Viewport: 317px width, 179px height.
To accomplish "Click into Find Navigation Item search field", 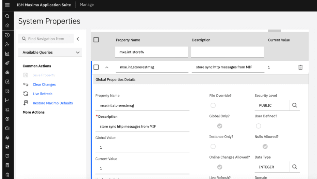I will (x=46, y=39).
